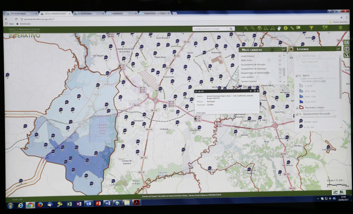
Task: Uncheck the Perímetro Urbano layer
Action: pyautogui.click(x=296, y=108)
